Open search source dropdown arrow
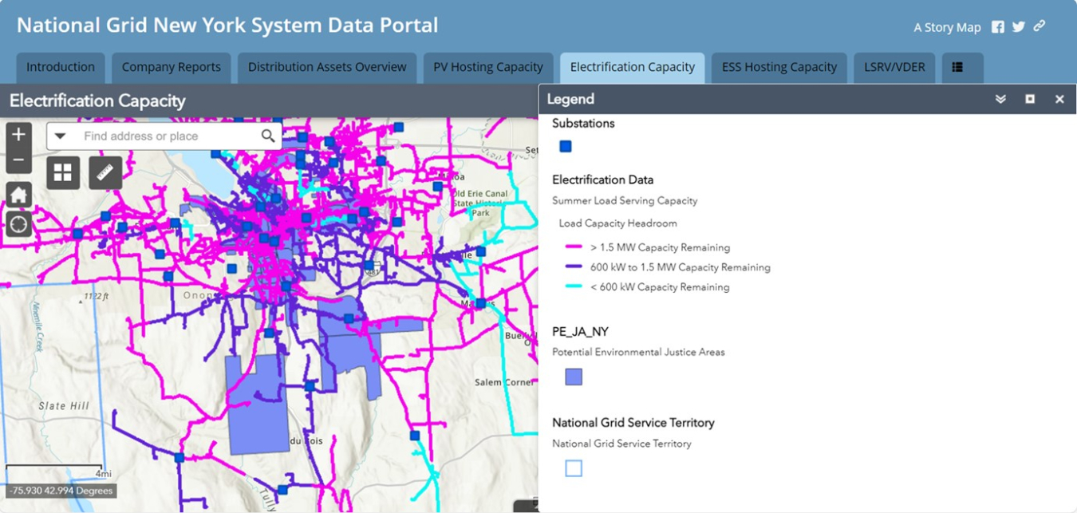 [60, 136]
